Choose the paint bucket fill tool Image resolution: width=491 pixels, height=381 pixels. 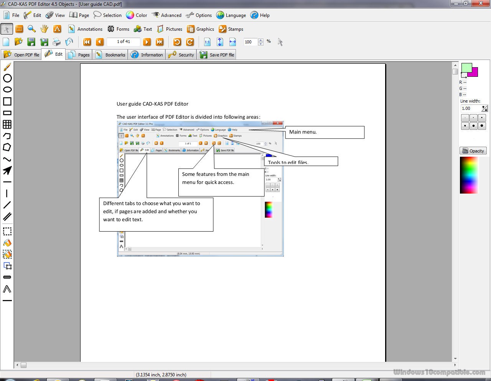pyautogui.click(x=7, y=243)
